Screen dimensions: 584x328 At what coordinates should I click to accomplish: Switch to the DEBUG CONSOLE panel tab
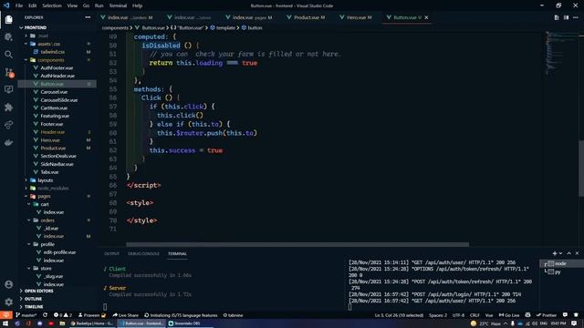click(x=143, y=253)
